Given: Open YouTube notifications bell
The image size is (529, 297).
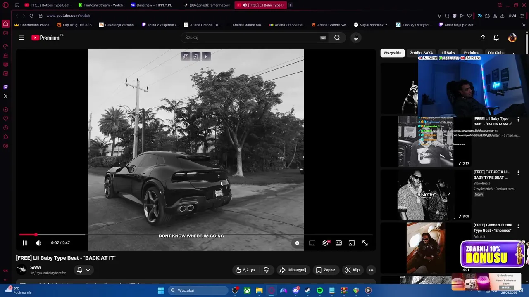Looking at the screenshot, I should coord(496,38).
